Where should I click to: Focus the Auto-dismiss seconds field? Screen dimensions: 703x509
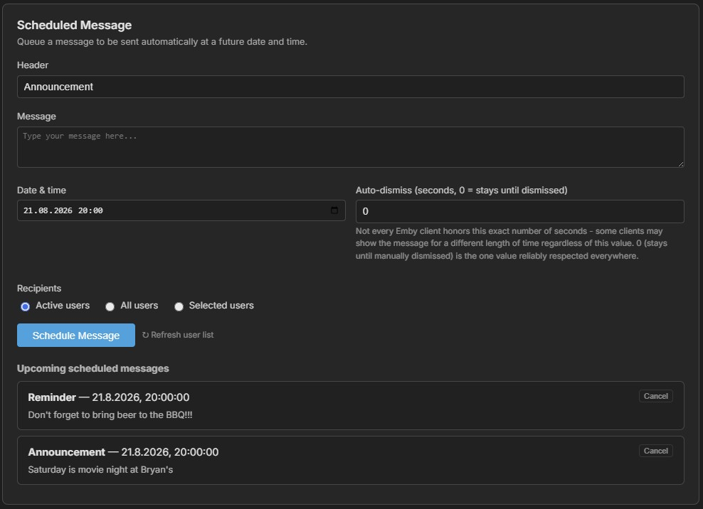519,211
